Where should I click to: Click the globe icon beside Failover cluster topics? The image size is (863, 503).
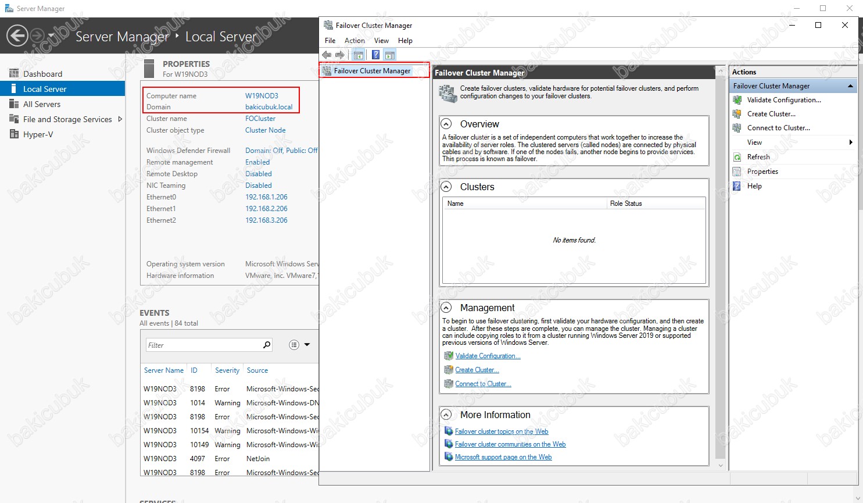(x=449, y=431)
